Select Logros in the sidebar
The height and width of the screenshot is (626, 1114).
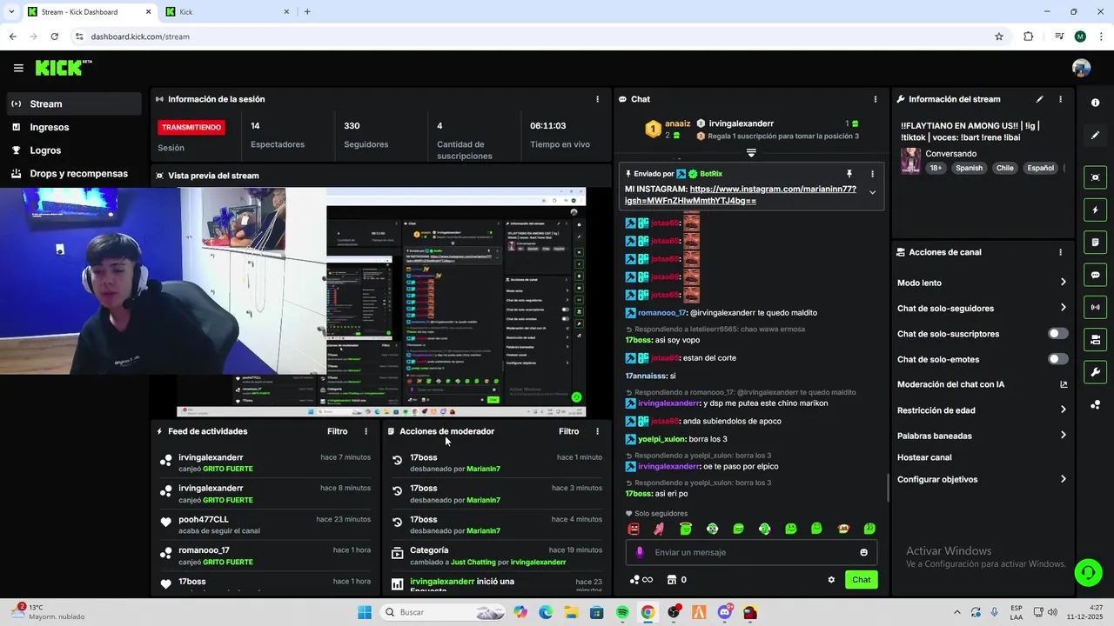[73, 150]
